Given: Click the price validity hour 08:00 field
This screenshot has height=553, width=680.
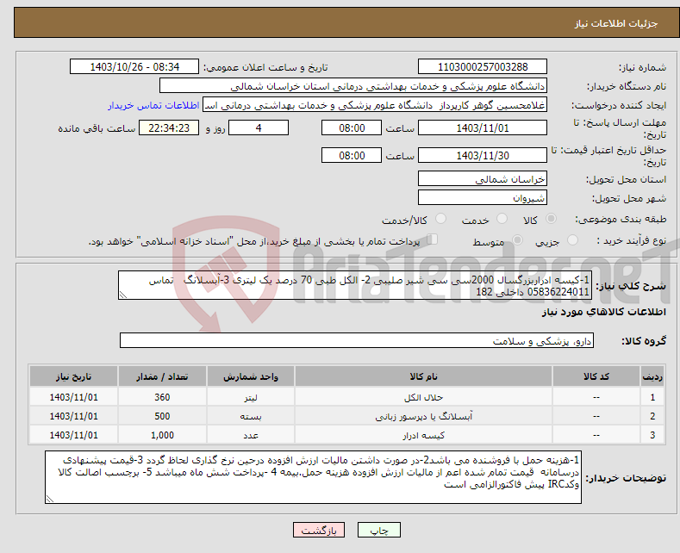Looking at the screenshot, I should click(352, 156).
